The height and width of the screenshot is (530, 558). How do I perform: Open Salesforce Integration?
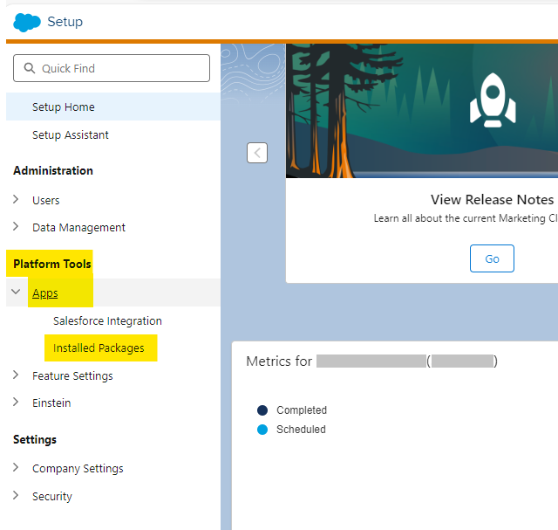107,320
